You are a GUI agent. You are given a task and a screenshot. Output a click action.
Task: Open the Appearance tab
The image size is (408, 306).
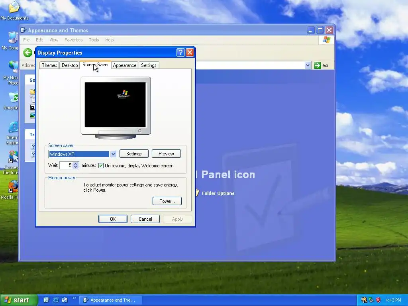pos(125,65)
